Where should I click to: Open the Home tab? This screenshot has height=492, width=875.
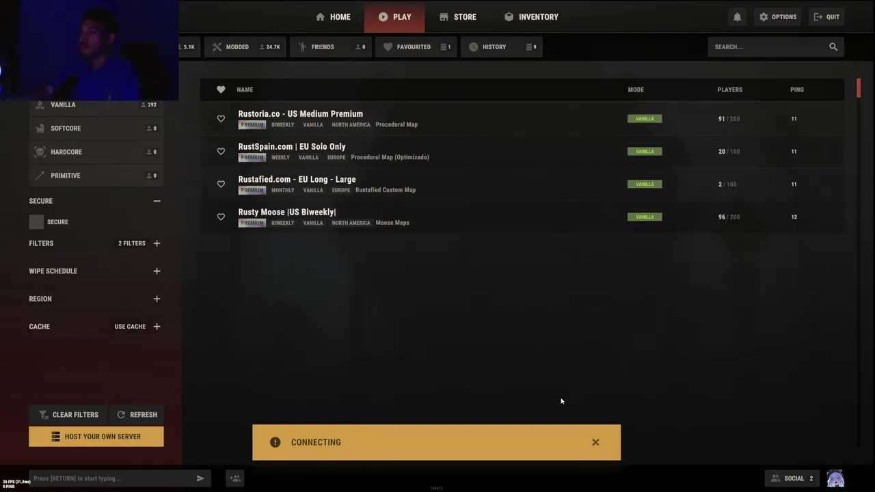point(333,17)
